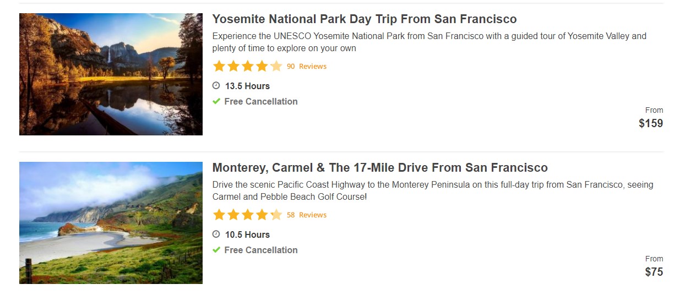This screenshot has width=696, height=295.
Task: Click green checkmark on Monterey Free Cancellation
Action: (x=216, y=250)
